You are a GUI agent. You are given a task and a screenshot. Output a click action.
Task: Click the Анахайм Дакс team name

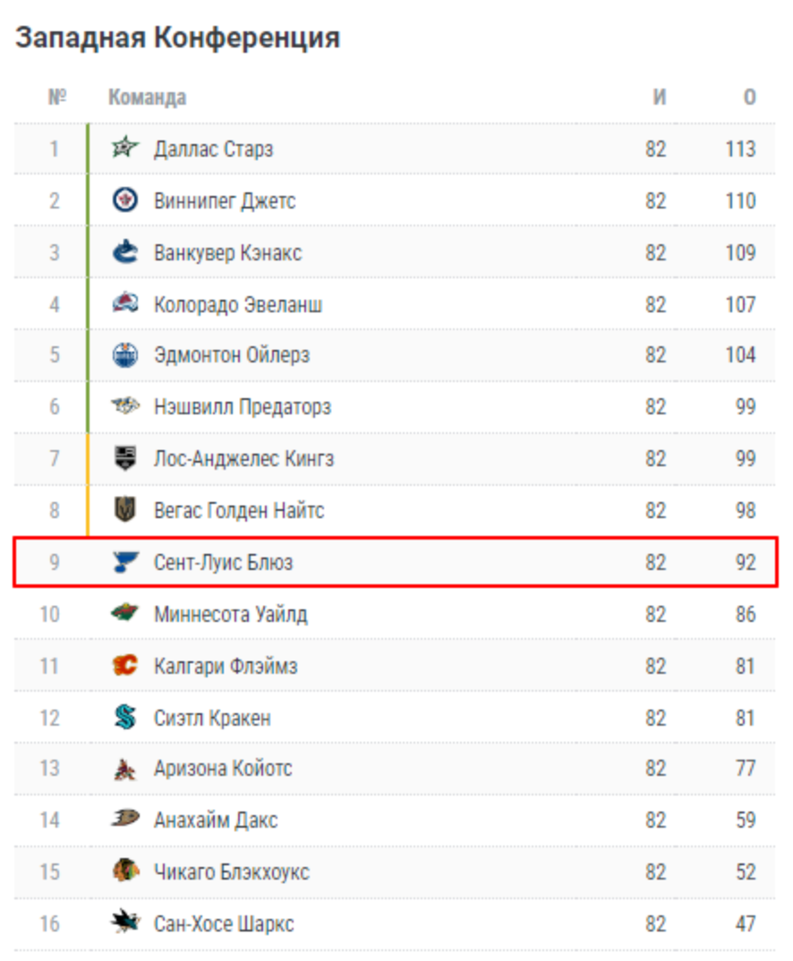[216, 820]
